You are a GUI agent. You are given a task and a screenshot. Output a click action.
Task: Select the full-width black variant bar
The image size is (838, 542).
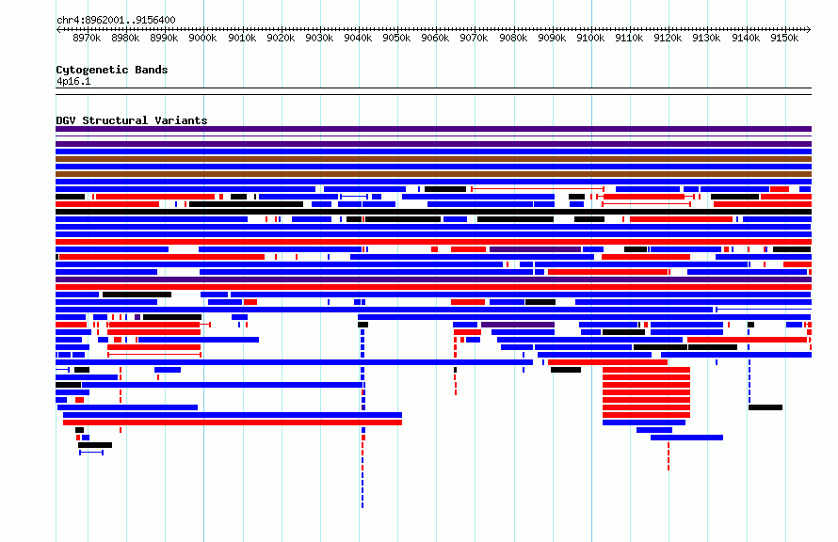(x=433, y=212)
